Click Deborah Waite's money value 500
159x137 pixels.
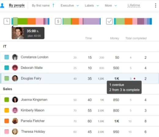pyautogui.click(x=116, y=68)
